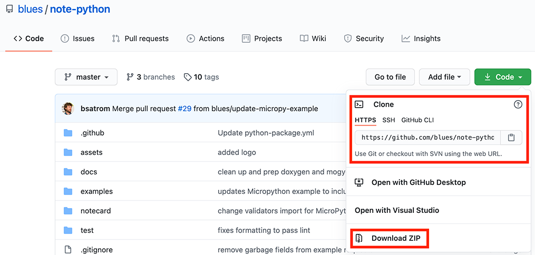Open the Actions tab
This screenshot has width=535, height=255.
click(206, 38)
